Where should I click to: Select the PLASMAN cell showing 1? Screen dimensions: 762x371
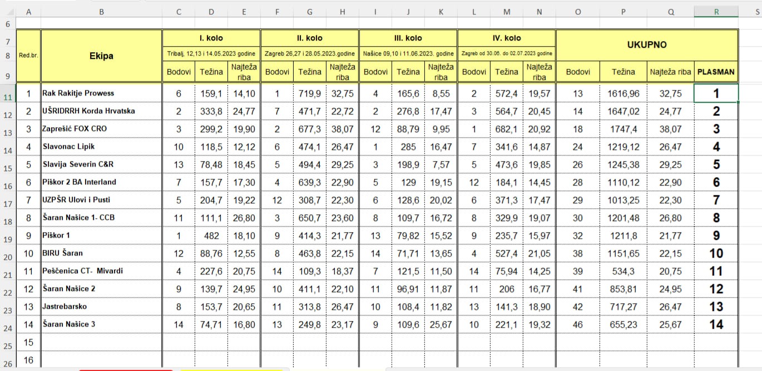716,93
